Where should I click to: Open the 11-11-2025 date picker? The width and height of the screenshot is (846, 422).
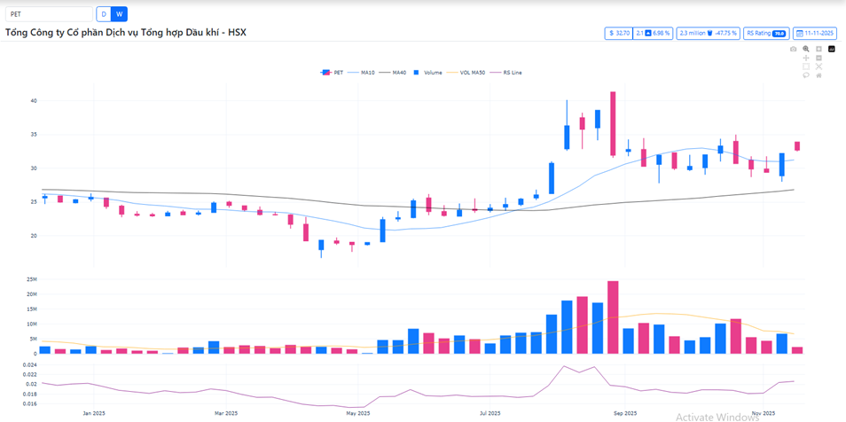815,33
